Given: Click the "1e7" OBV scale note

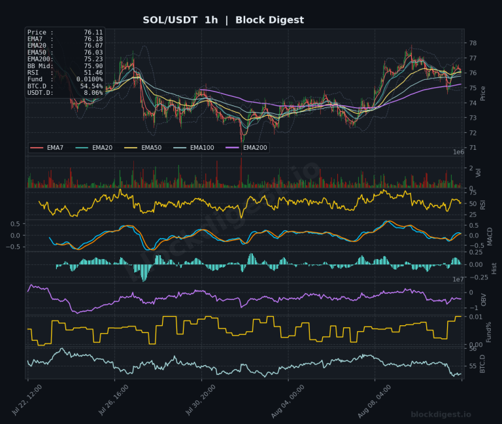Looking at the screenshot, I should 458,279.
